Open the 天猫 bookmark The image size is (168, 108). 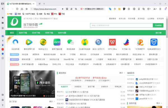click(62, 14)
